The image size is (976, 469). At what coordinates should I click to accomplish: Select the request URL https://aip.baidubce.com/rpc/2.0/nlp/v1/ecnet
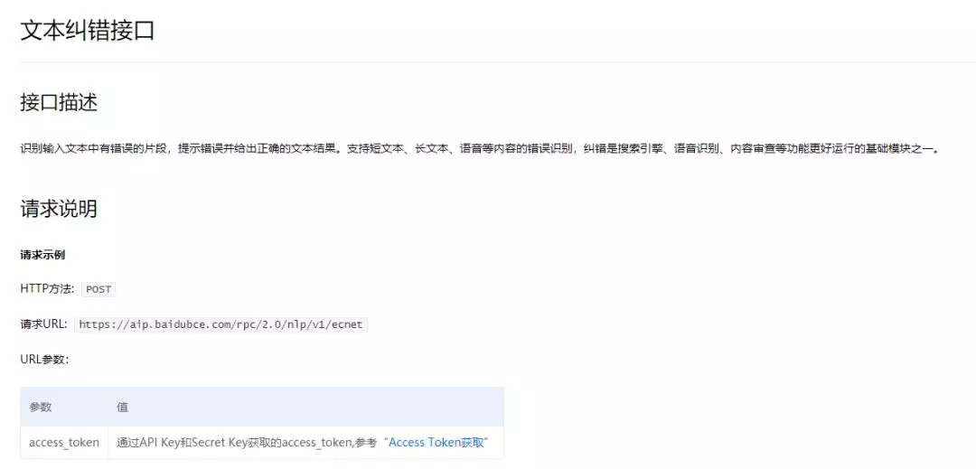point(221,324)
